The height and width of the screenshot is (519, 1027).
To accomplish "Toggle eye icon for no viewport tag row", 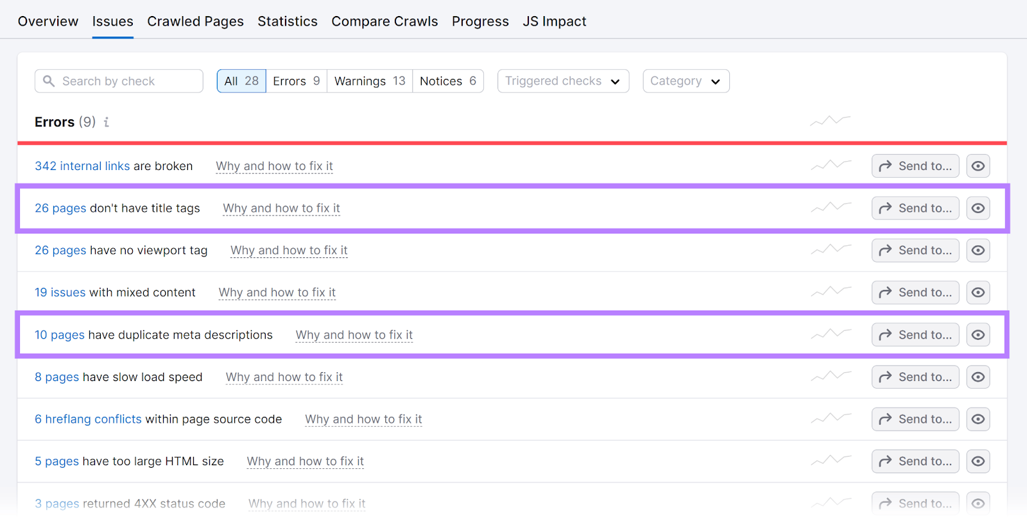I will pyautogui.click(x=978, y=250).
